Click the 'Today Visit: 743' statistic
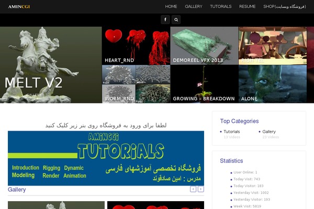The width and height of the screenshot is (314, 209). pyautogui.click(x=246, y=179)
